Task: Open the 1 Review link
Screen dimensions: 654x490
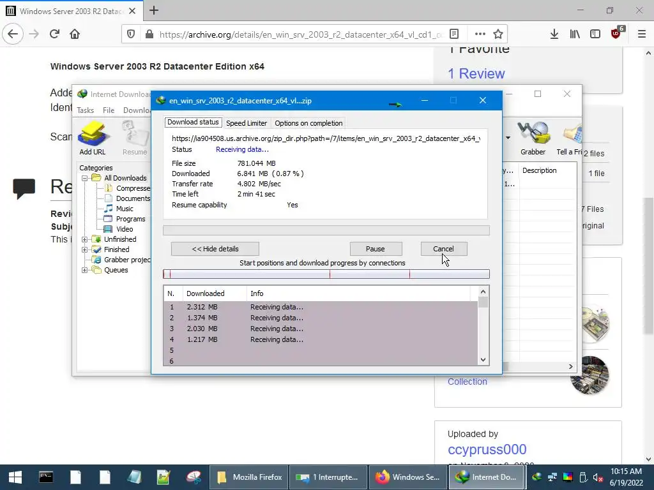Action: (476, 73)
